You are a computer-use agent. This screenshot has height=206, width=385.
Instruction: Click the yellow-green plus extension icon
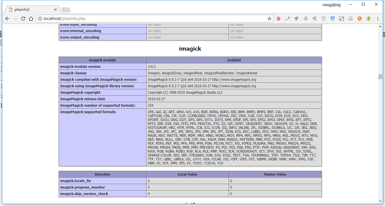click(369, 19)
